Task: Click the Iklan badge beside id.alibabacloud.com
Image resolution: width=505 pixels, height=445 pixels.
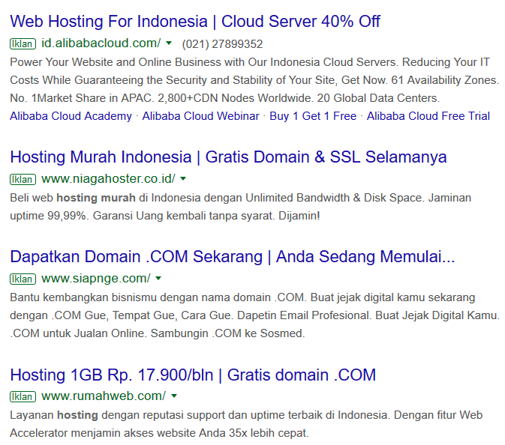Action: click(23, 43)
